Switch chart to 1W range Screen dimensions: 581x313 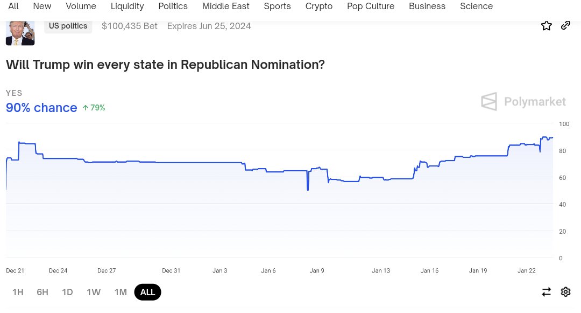[94, 292]
